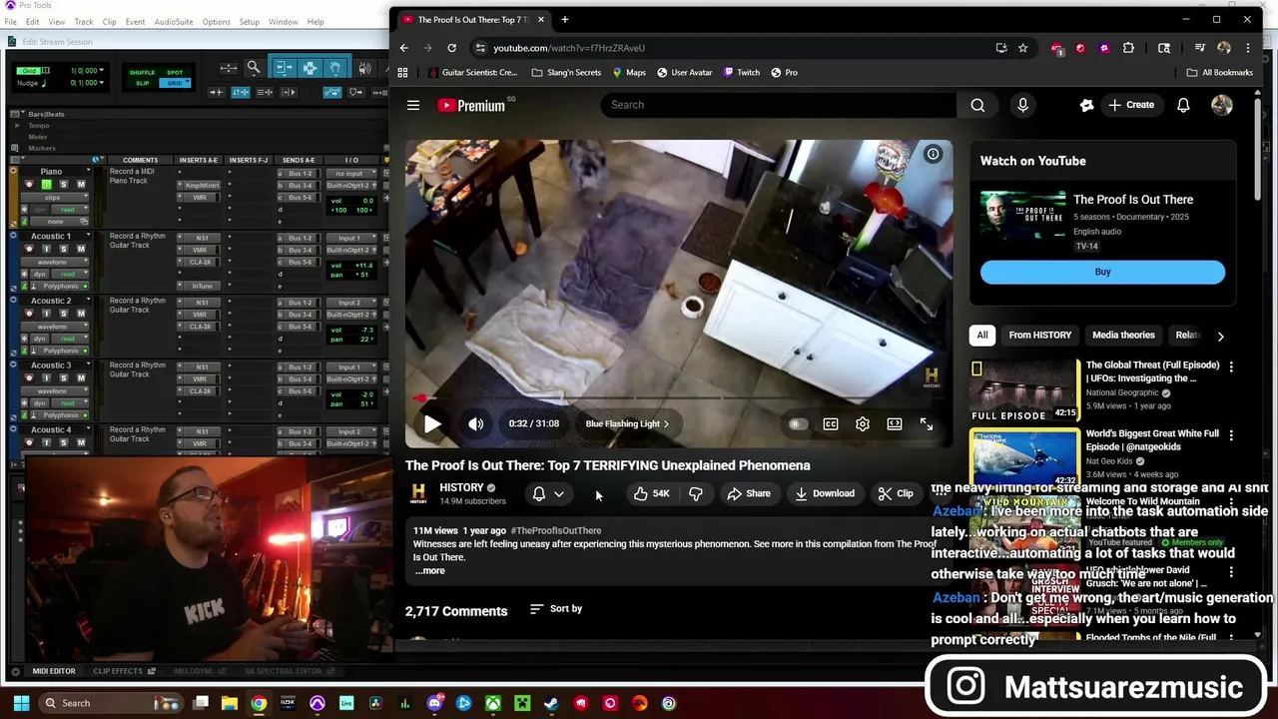Open Chrome Extensions puzzle icon

click(x=1128, y=48)
